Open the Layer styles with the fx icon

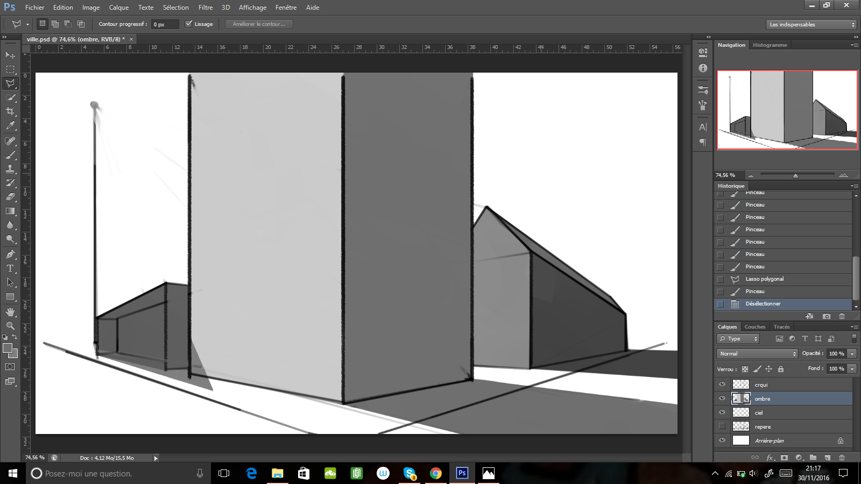(x=770, y=458)
